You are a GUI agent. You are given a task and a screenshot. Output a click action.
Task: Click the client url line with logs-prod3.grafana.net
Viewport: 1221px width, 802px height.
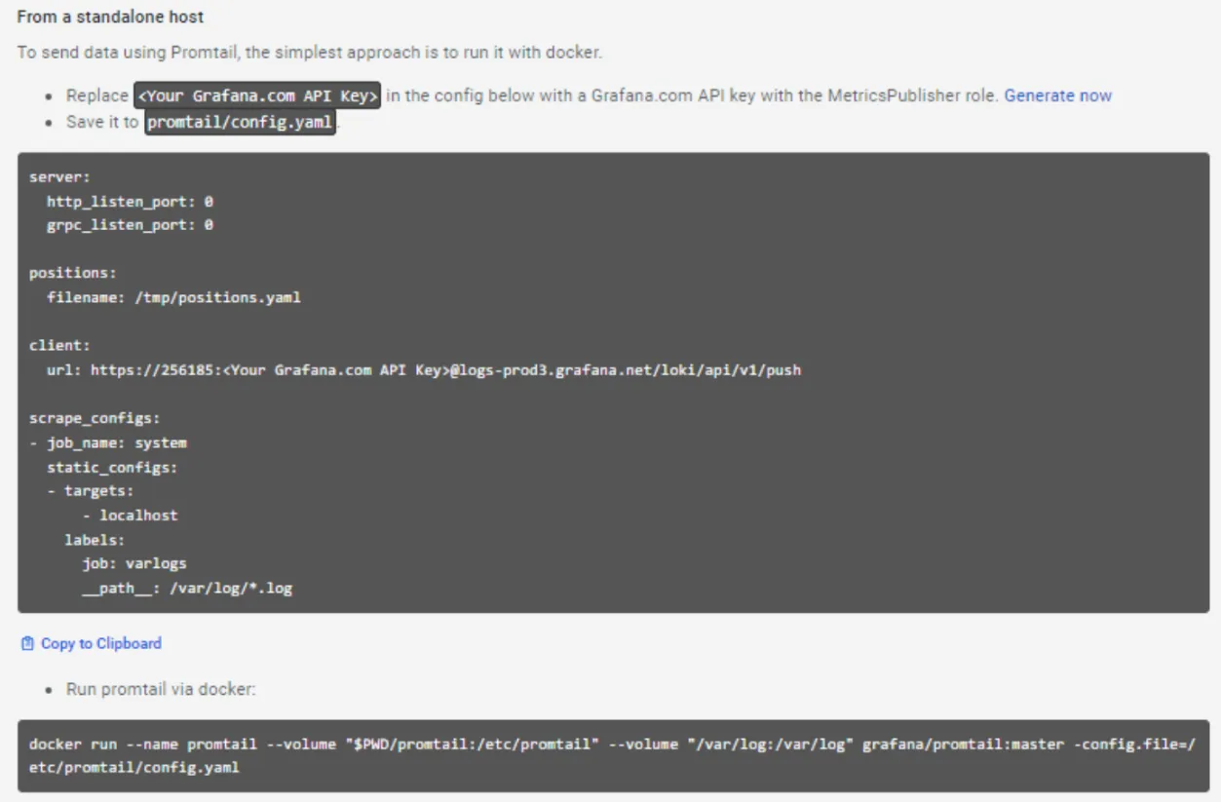424,370
